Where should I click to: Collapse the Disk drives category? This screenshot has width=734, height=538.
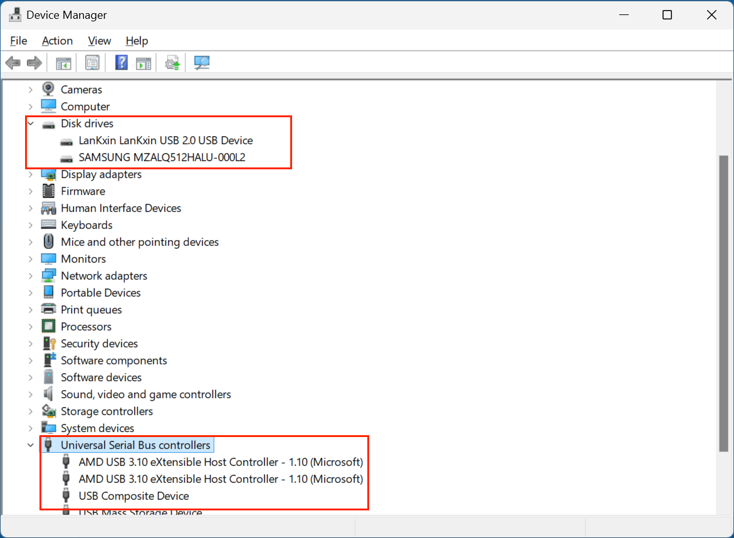point(30,124)
